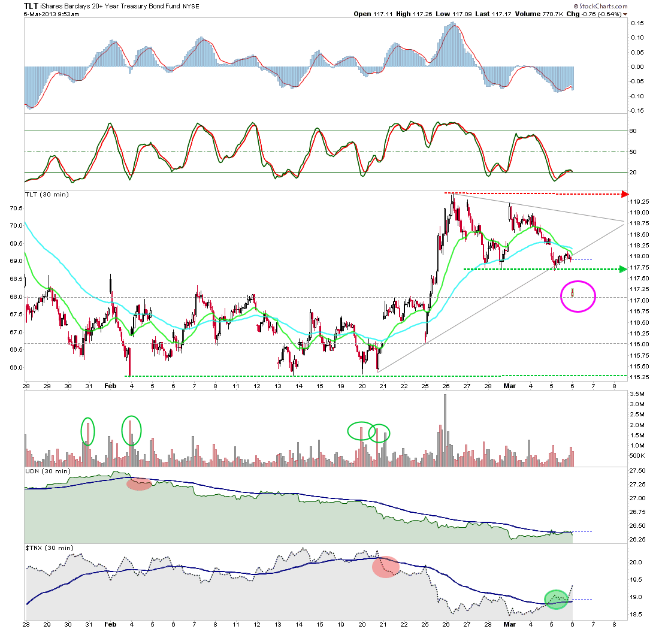The image size is (659, 629).
Task: Click the 'Mar' date label under the TLT price panel
Action: pos(509,386)
